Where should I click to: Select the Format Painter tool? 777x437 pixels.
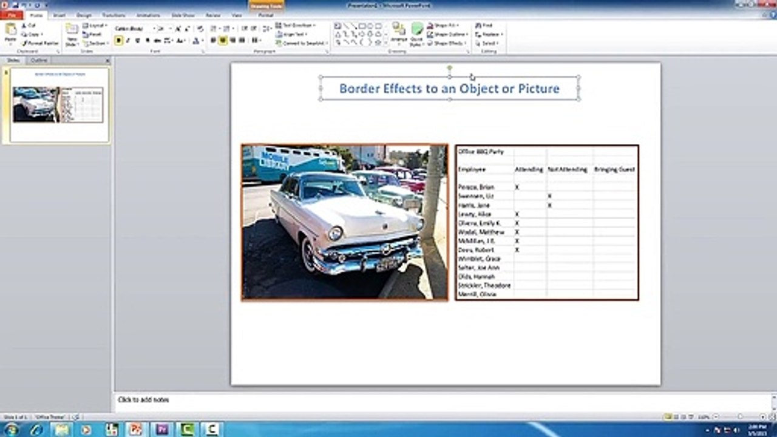coord(41,43)
